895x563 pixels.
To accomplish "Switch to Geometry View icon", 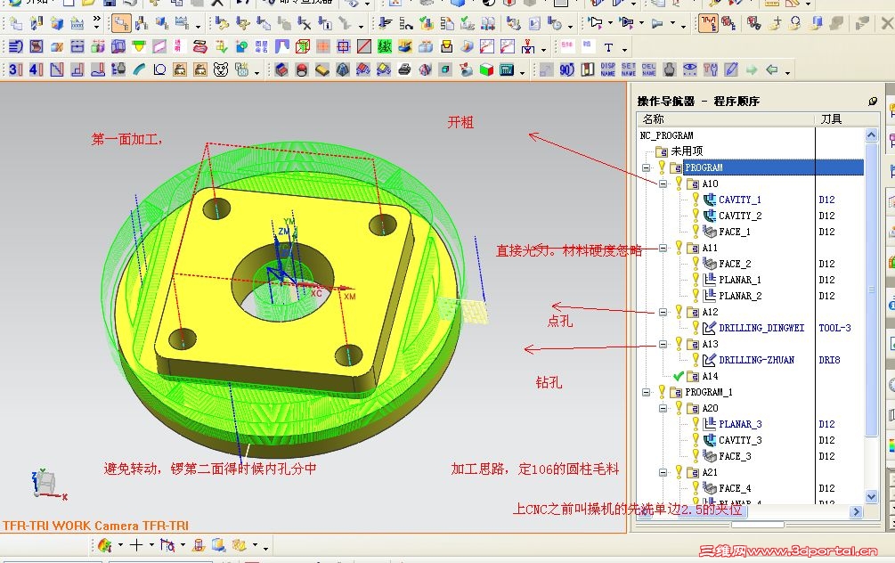I will pyautogui.click(x=162, y=23).
